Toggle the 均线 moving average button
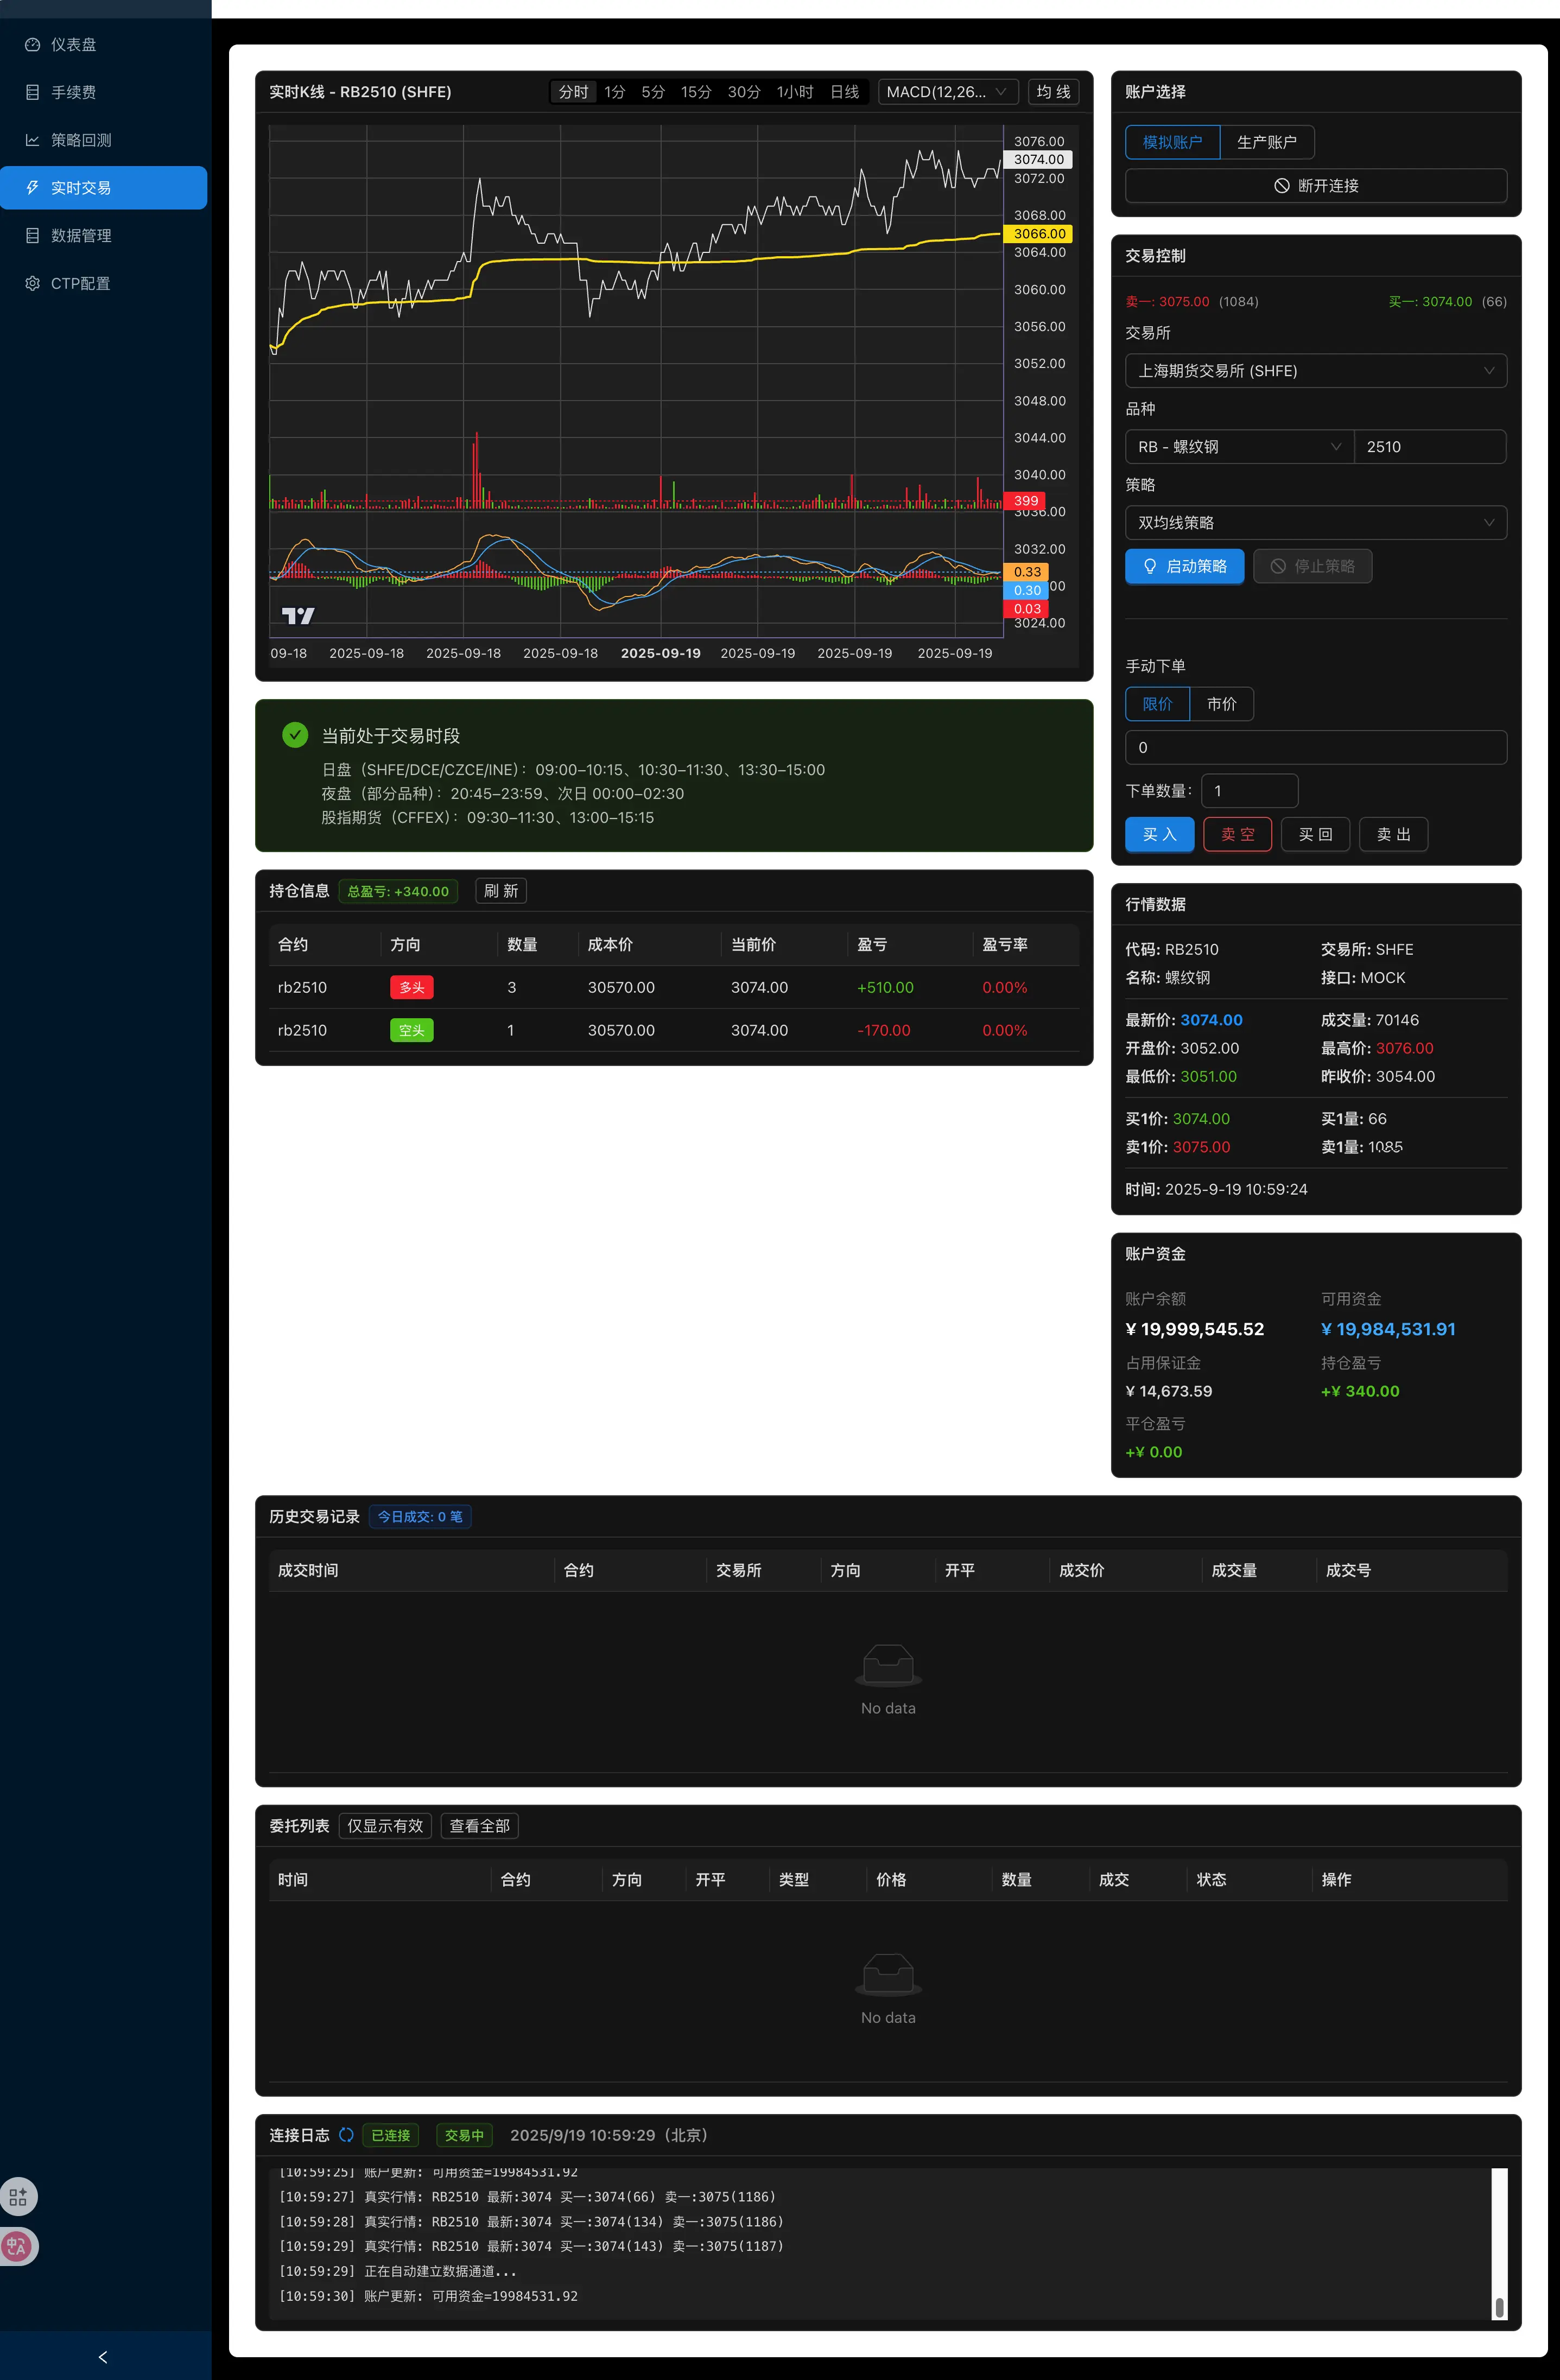 (x=1053, y=92)
